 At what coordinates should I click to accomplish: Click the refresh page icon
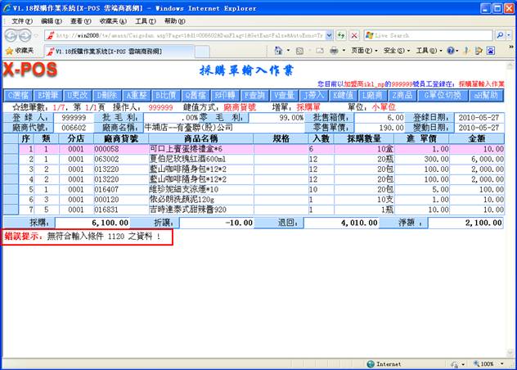point(339,36)
